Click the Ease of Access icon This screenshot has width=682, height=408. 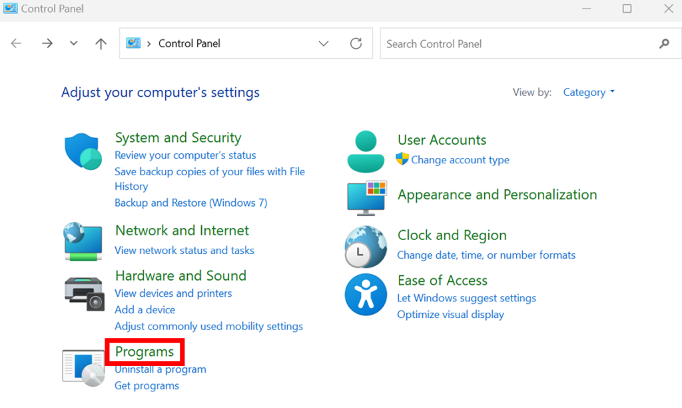(x=366, y=294)
